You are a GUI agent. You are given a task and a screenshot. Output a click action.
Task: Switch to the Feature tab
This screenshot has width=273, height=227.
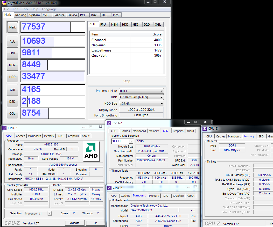(59, 15)
